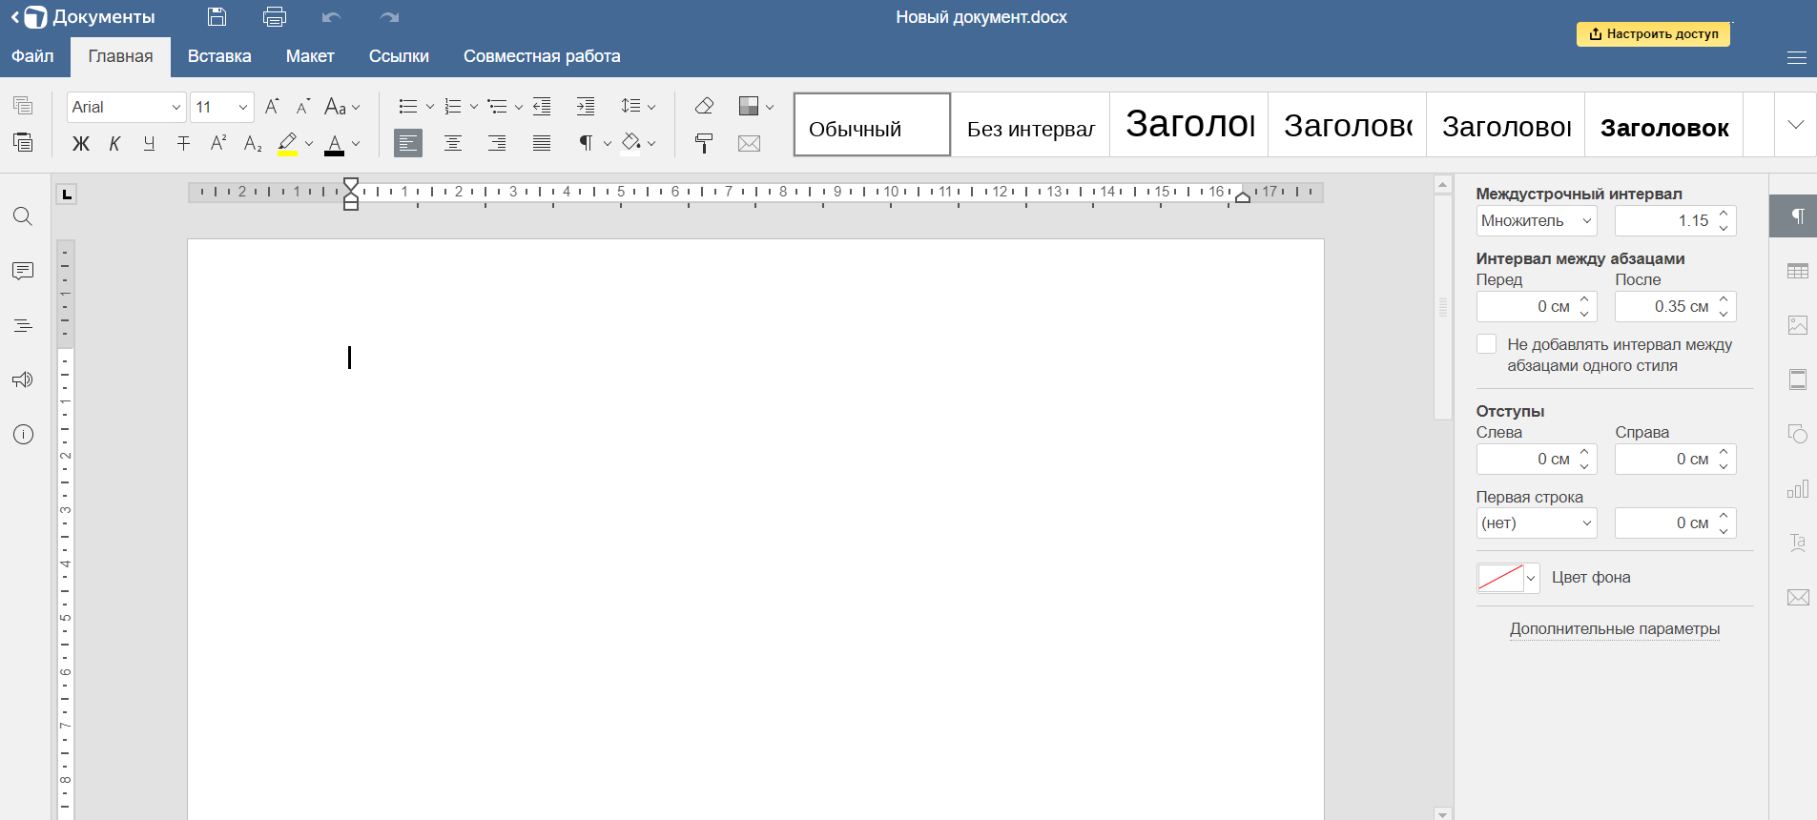Viewport: 1817px width, 820px height.
Task: Click the Copy style paint roller
Action: [x=704, y=143]
